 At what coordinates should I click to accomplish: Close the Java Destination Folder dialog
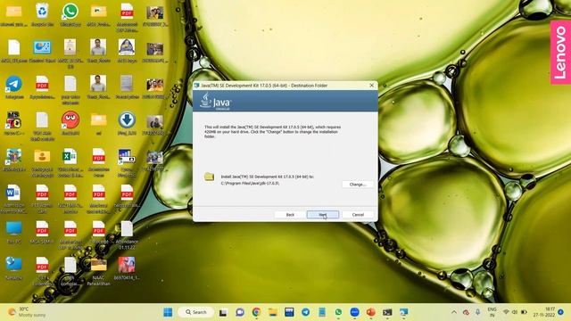[371, 86]
